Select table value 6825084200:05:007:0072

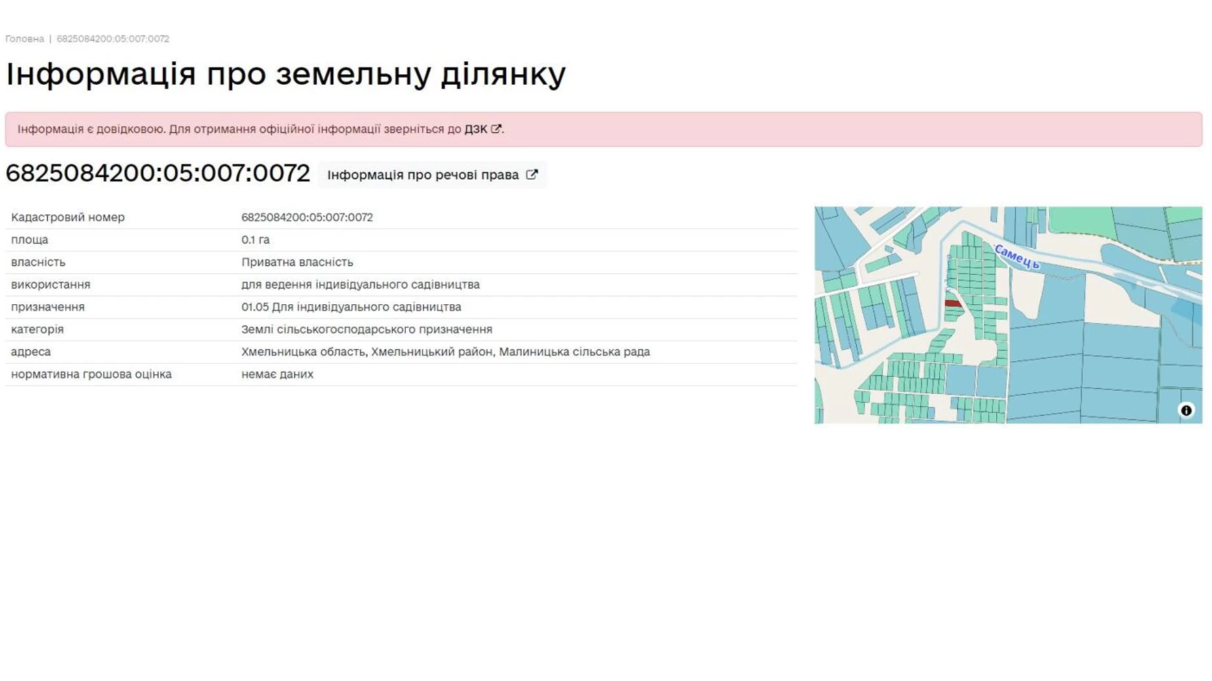pos(307,217)
